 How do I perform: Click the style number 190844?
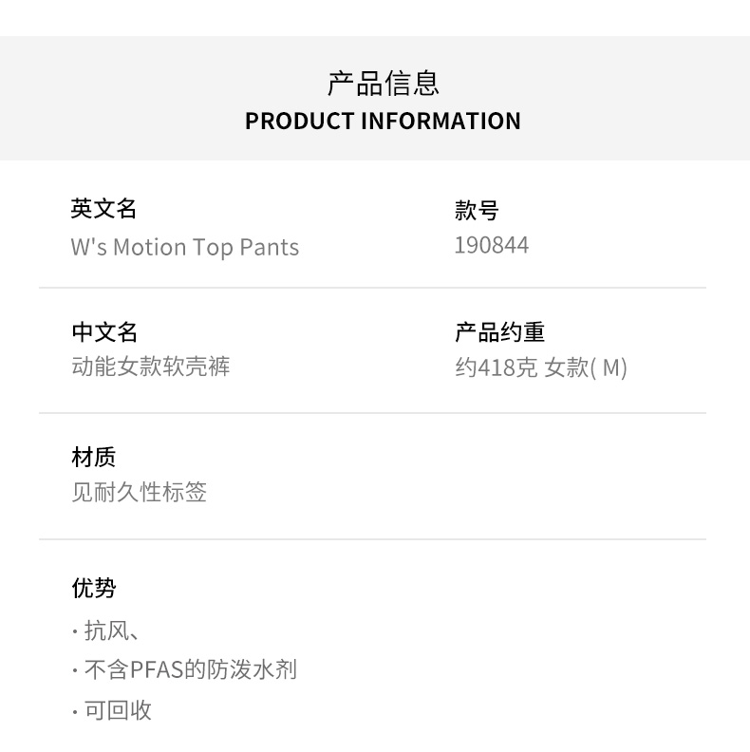point(492,246)
